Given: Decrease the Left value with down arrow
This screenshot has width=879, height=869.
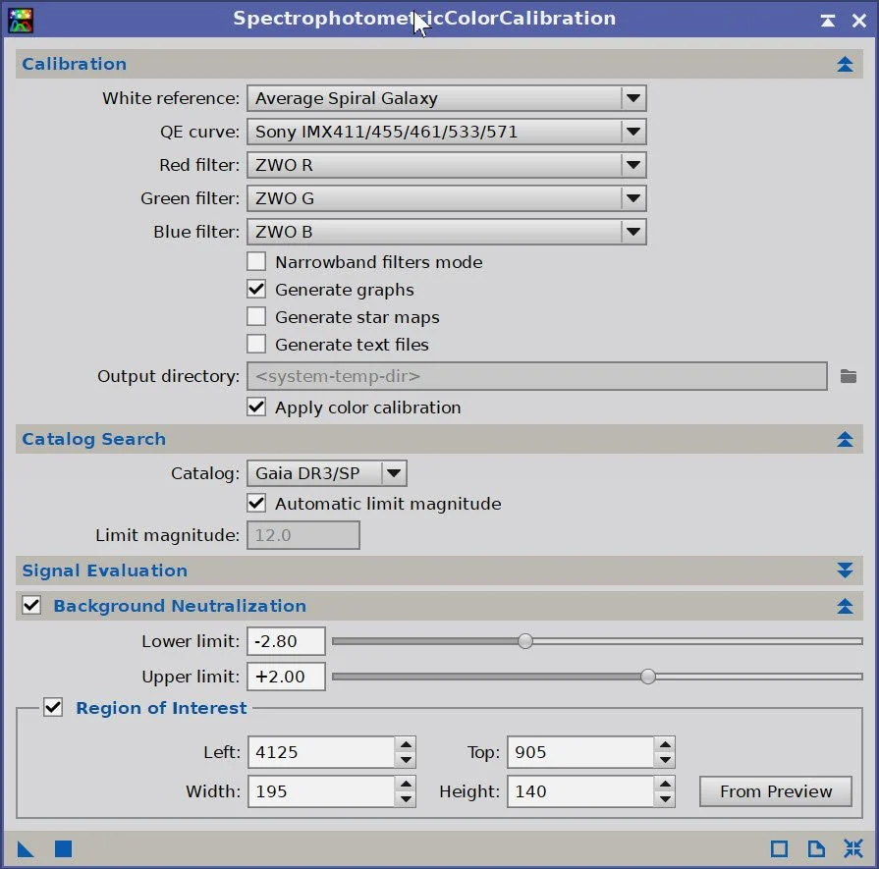Looking at the screenshot, I should pos(406,760).
